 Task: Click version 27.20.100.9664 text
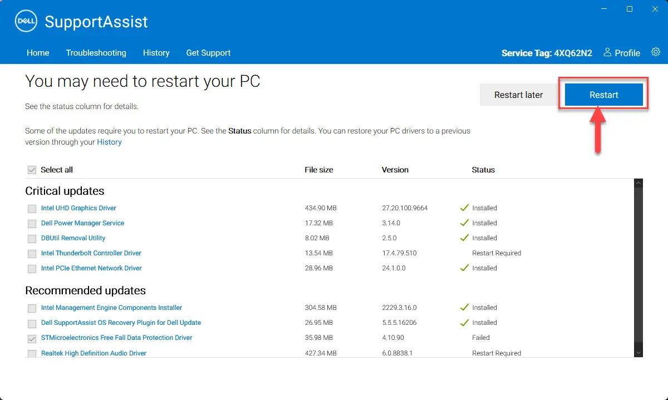pyautogui.click(x=405, y=208)
